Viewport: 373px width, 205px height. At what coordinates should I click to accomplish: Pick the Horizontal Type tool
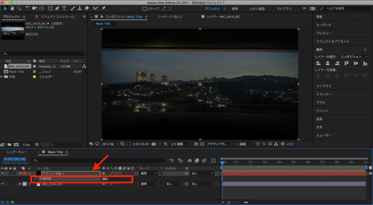click(x=64, y=8)
